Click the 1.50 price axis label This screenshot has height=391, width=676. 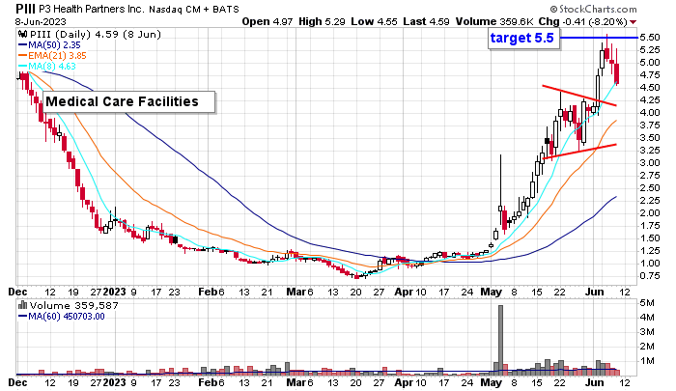(650, 238)
